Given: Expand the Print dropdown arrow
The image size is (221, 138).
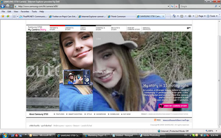Looking at the screenshot, I should 193,16.
